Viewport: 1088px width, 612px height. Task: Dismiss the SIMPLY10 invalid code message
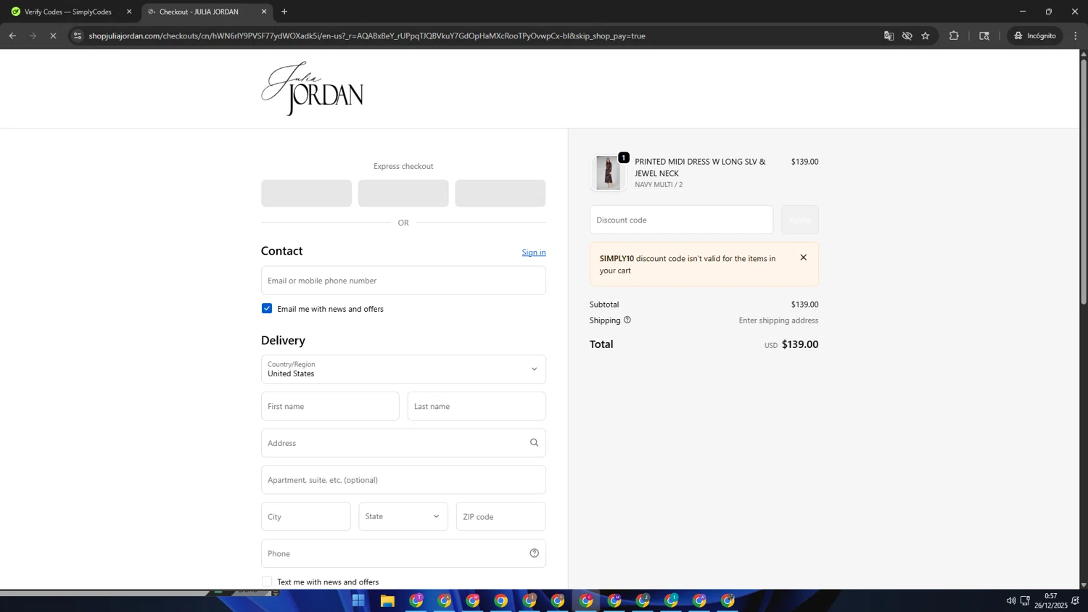point(803,257)
